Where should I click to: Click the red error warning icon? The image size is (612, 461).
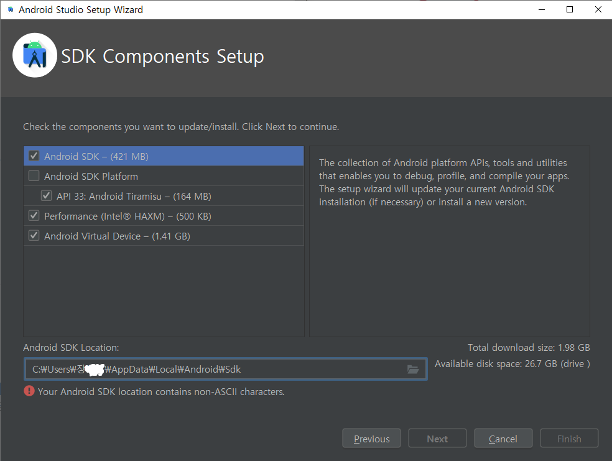tap(29, 391)
